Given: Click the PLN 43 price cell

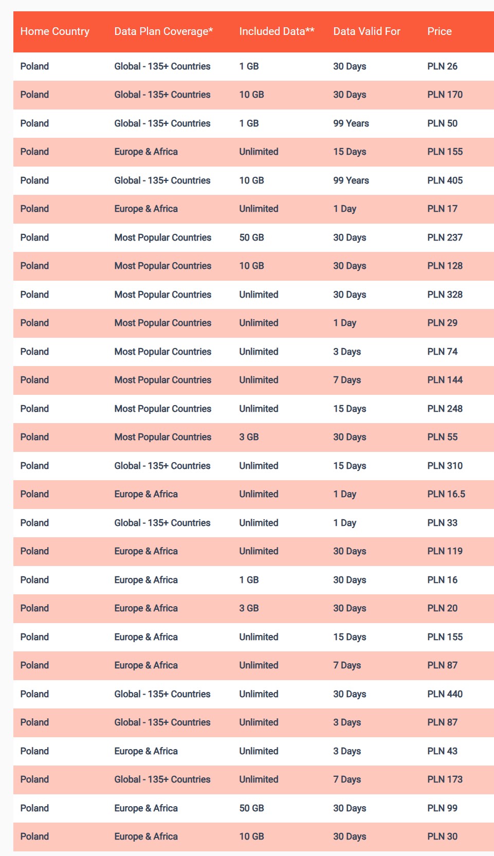Looking at the screenshot, I should point(442,751).
